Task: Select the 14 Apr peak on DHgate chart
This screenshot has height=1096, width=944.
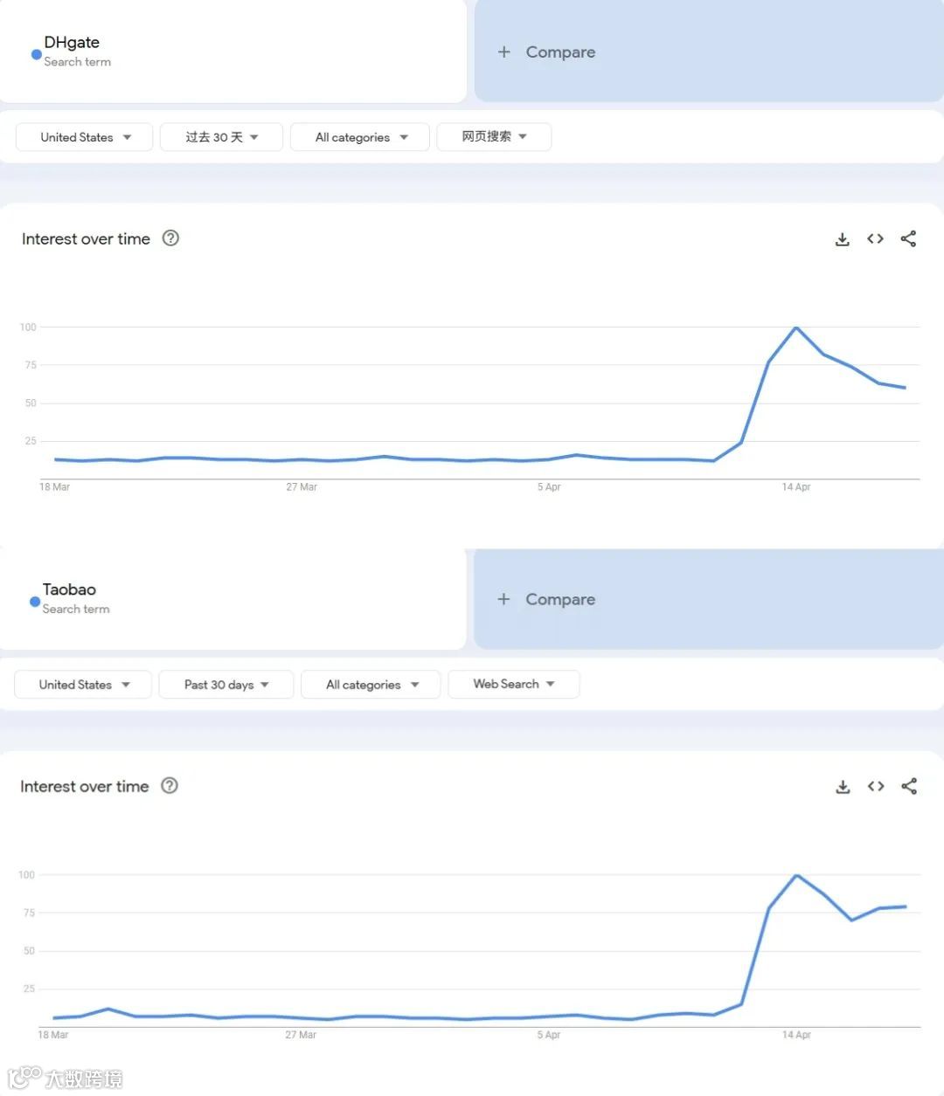Action: pos(796,327)
